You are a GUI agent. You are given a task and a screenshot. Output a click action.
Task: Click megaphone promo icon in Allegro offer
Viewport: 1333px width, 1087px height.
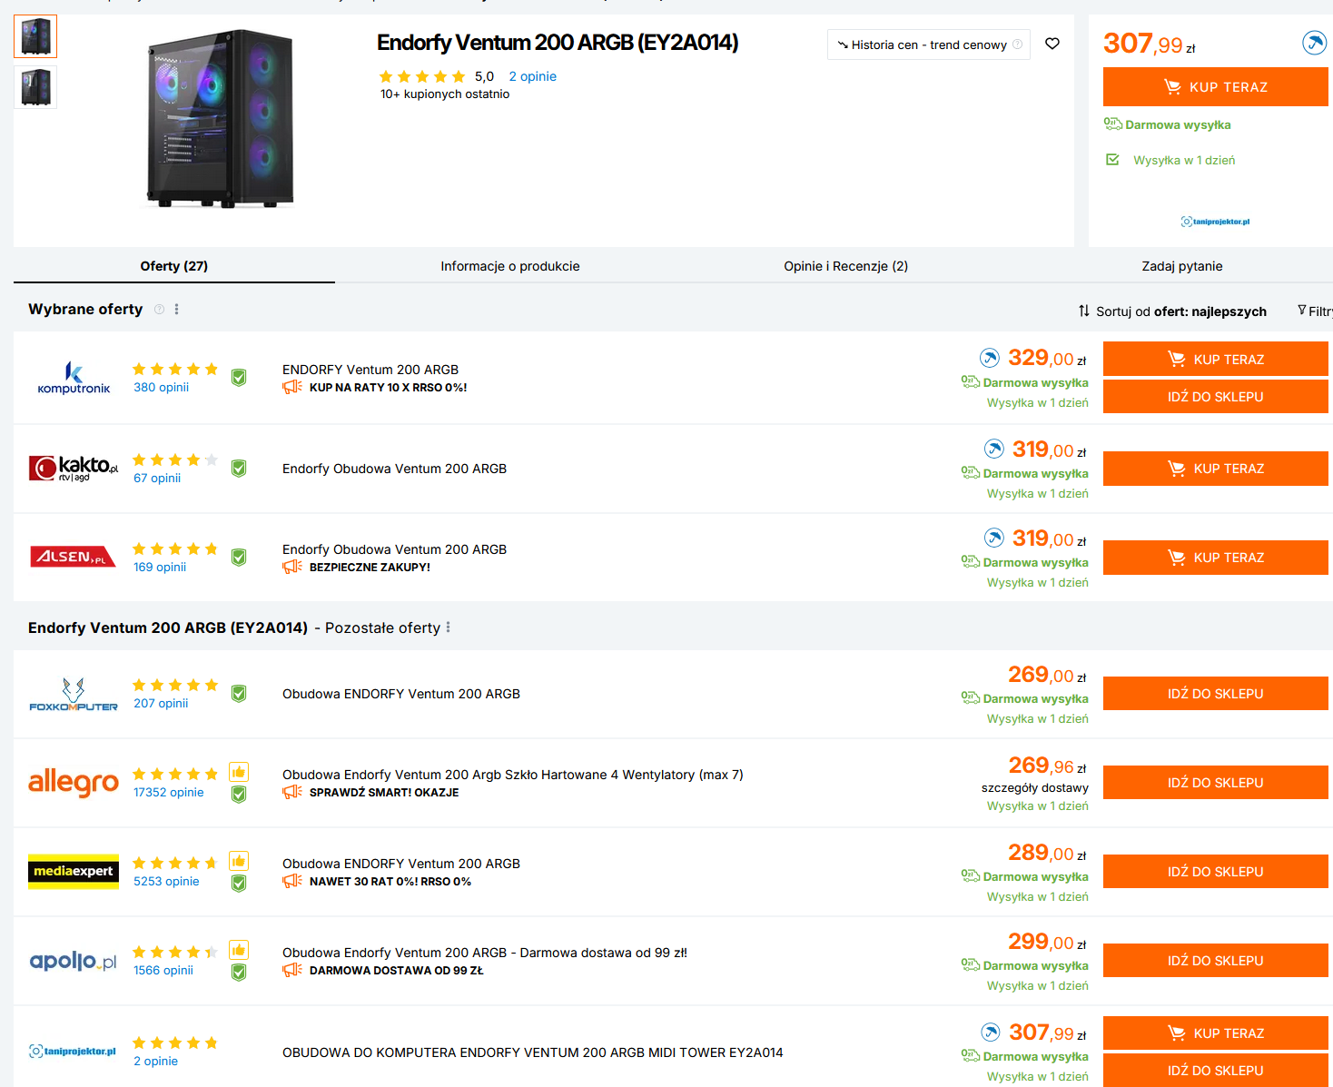(292, 793)
